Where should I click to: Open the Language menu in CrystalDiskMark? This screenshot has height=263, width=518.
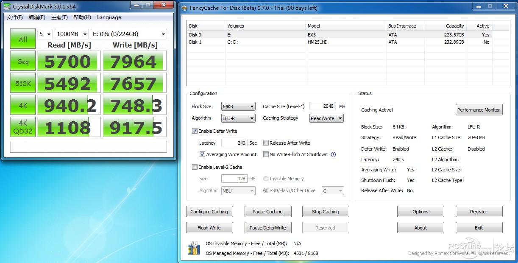[x=109, y=17]
